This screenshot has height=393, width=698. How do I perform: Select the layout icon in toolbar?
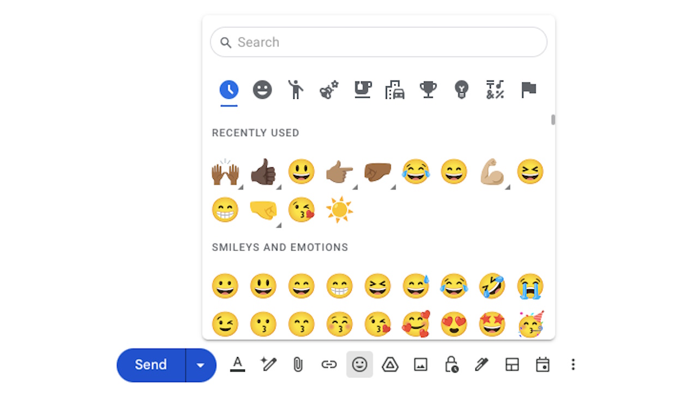(512, 365)
